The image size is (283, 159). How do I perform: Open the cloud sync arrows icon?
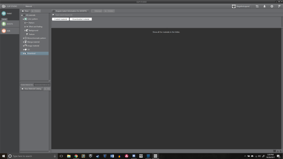[x=257, y=6]
